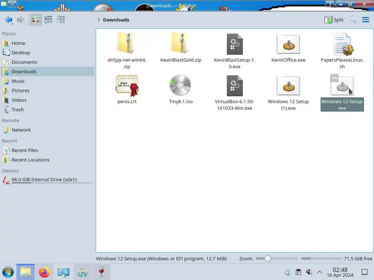Expand the breadcrumb chevron before Downloads
The width and height of the screenshot is (374, 280).
point(99,20)
